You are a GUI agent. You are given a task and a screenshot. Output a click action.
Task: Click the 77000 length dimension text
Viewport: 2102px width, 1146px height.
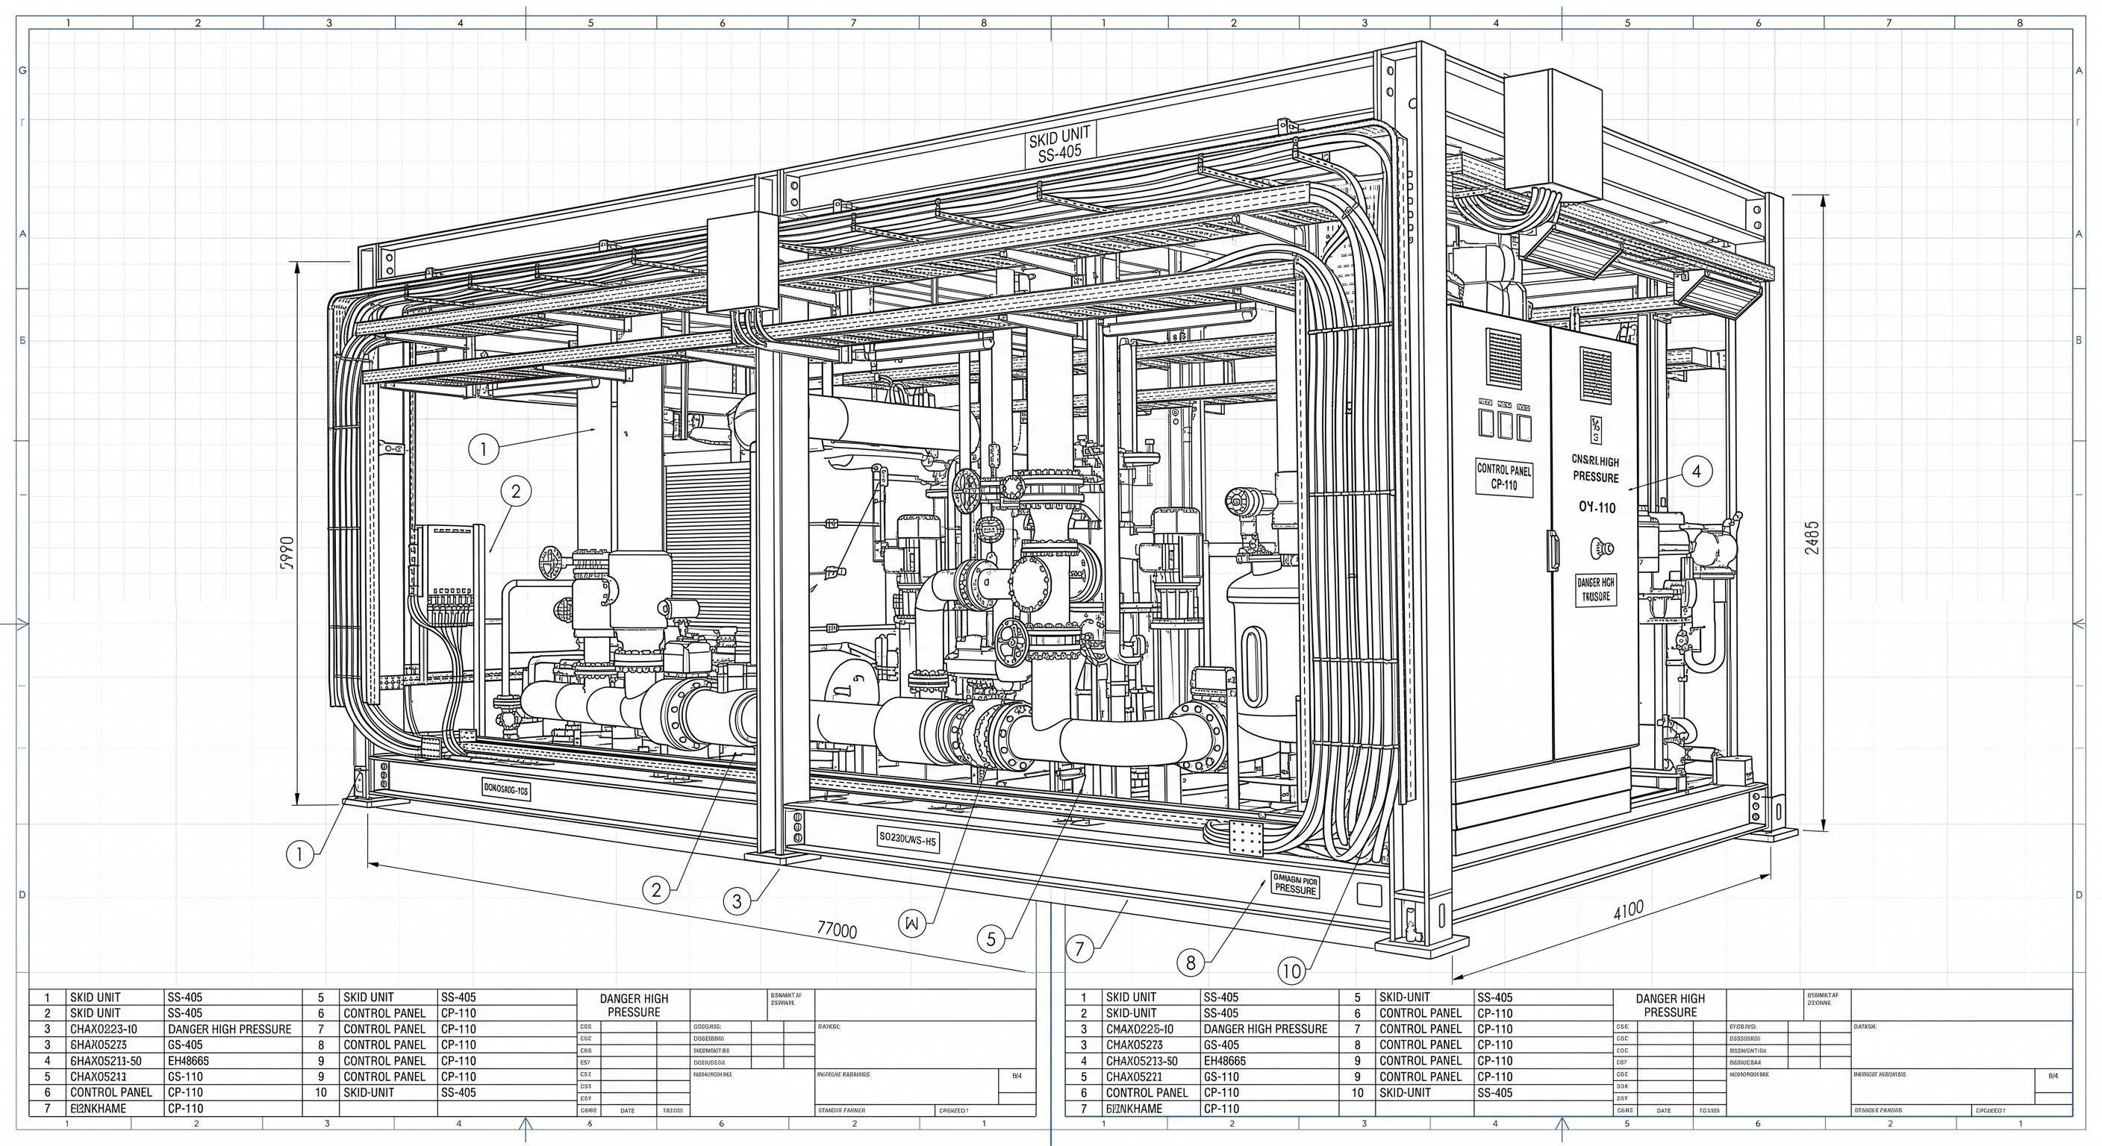838,930
